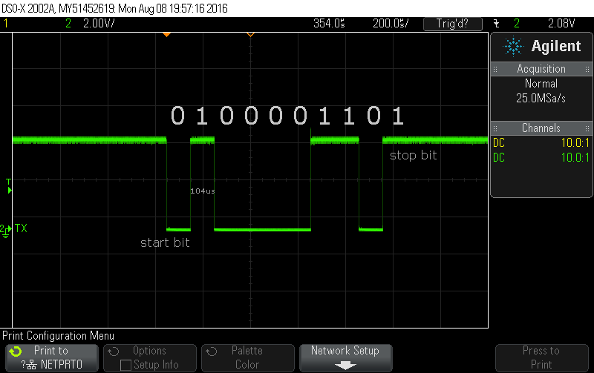
Task: Toggle the Setup Info checkbox
Action: click(x=125, y=365)
